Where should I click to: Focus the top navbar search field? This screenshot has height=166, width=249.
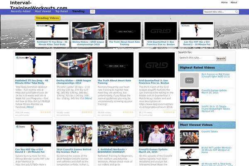click(219, 12)
